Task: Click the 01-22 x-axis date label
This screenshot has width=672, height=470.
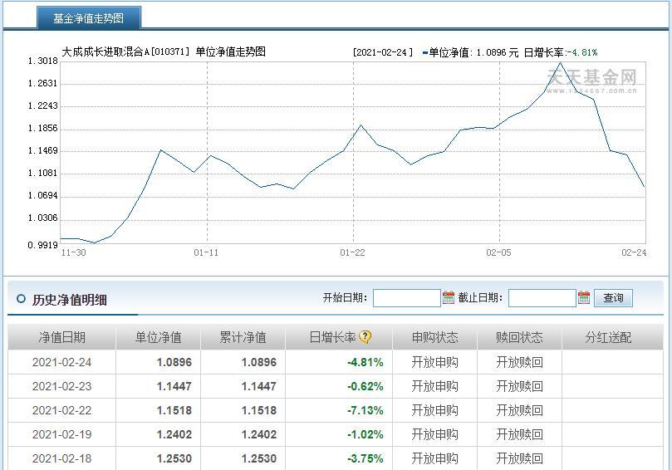Action: pos(352,252)
